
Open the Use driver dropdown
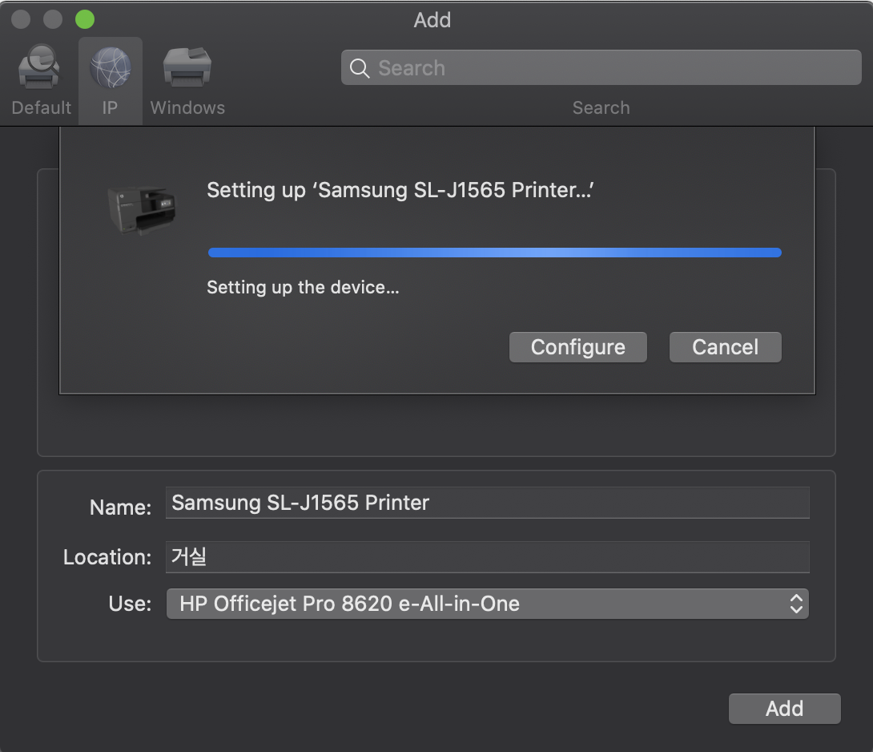pyautogui.click(x=487, y=604)
